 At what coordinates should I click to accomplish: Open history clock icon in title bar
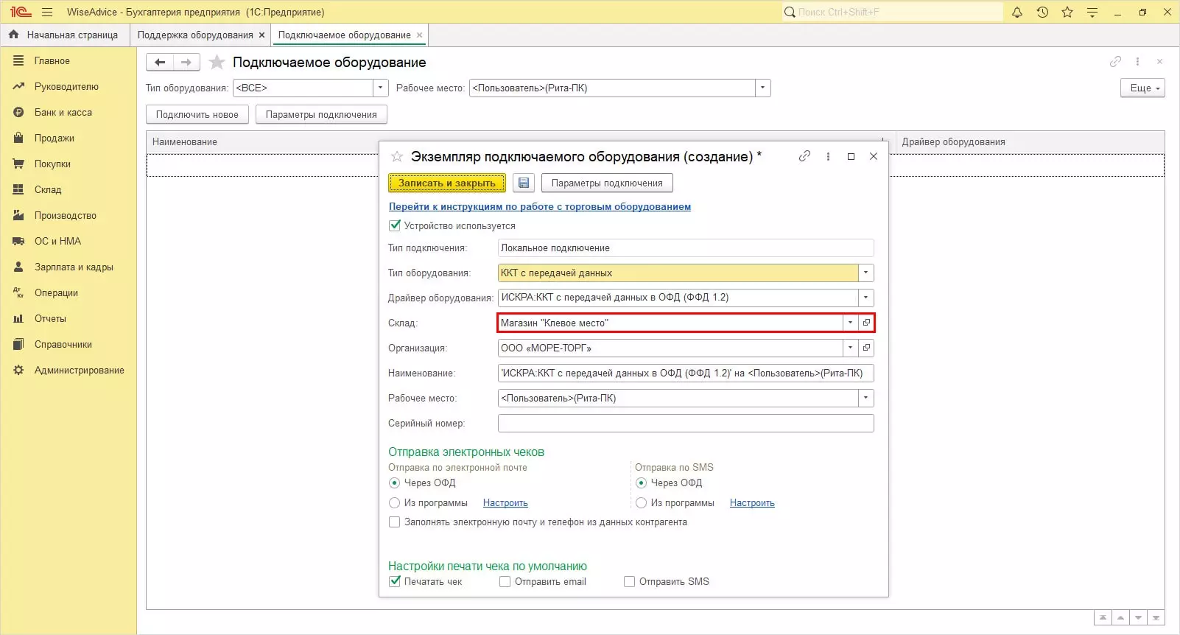(x=1042, y=12)
